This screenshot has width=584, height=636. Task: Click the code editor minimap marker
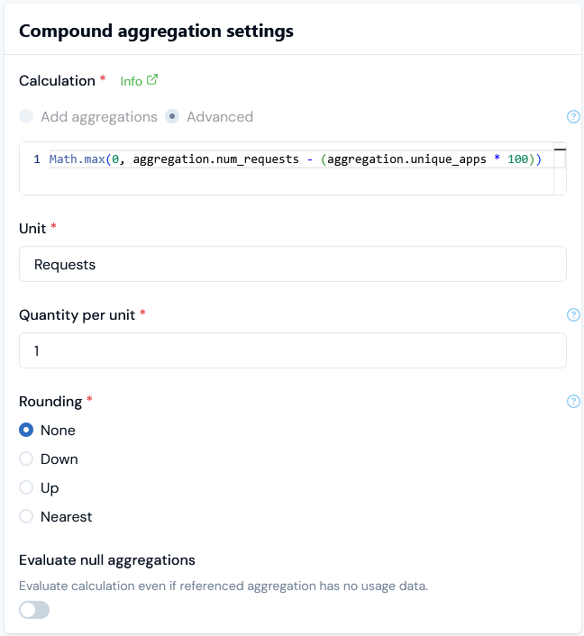[x=560, y=150]
